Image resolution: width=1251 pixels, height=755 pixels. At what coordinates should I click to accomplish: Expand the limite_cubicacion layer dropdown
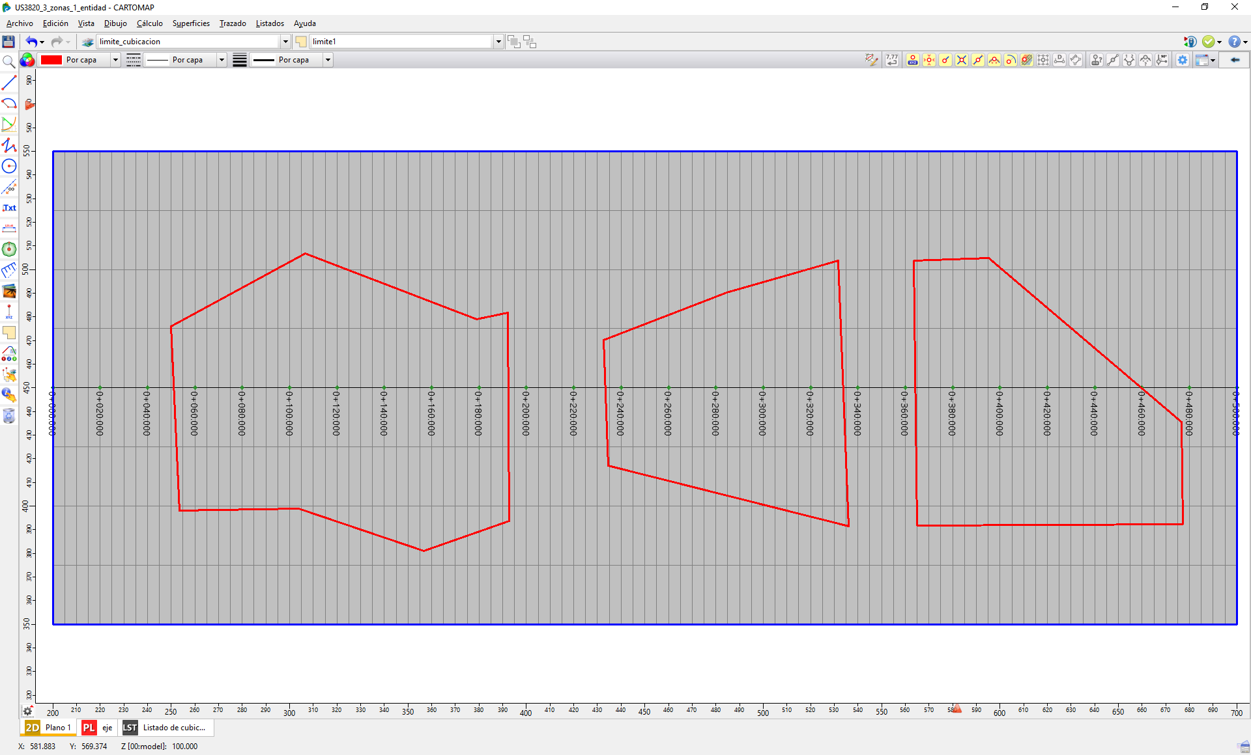point(285,42)
